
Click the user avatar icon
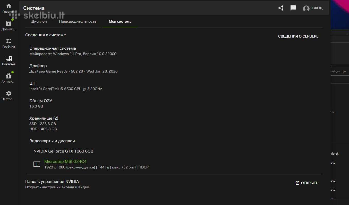[306, 8]
